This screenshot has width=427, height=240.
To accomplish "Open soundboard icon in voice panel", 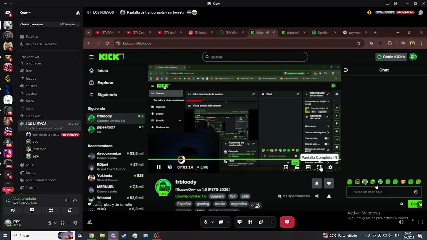I will (x=70, y=210).
